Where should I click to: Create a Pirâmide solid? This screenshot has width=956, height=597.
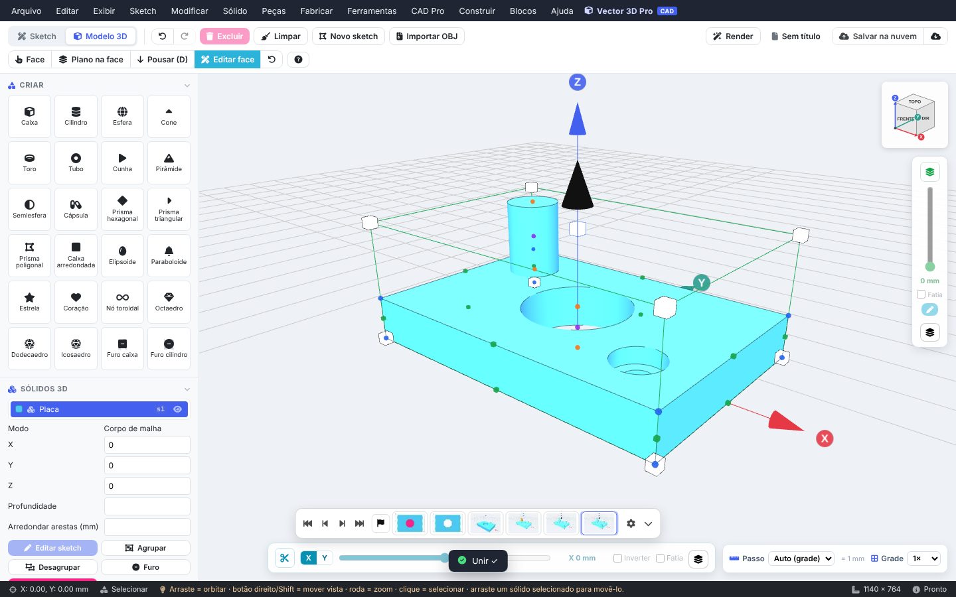point(169,163)
